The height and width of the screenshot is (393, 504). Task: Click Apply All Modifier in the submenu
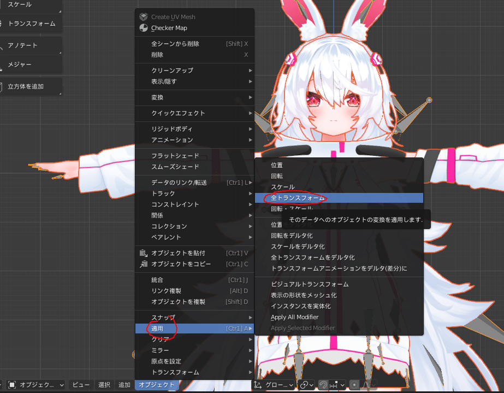(x=295, y=317)
